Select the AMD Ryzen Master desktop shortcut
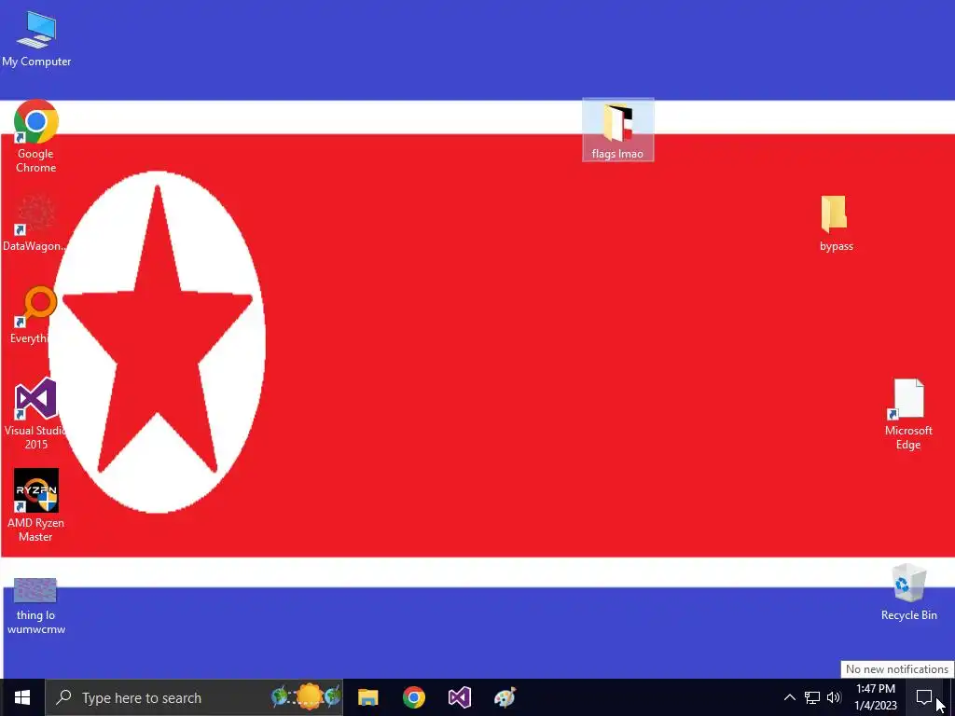955x716 pixels. tap(36, 505)
